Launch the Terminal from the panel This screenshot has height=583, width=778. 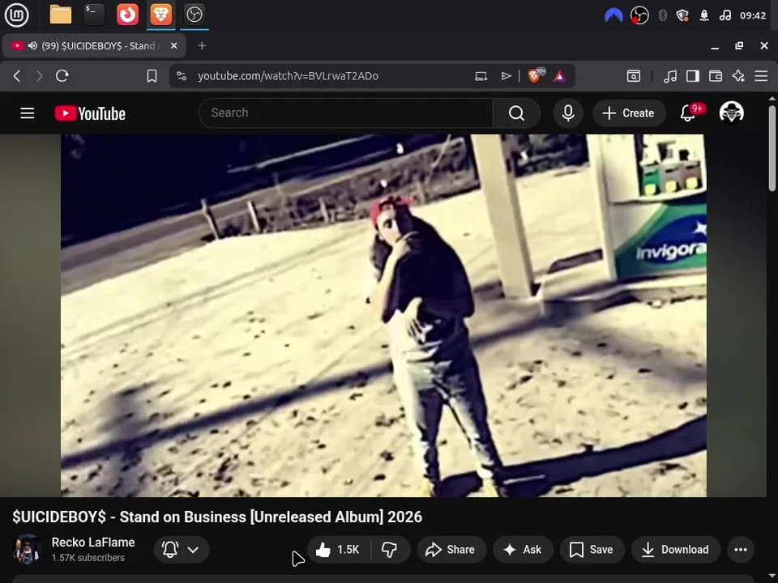[94, 15]
